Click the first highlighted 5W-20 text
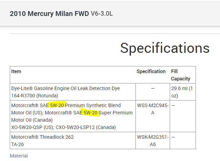This screenshot has height=161, width=220. click(57, 105)
